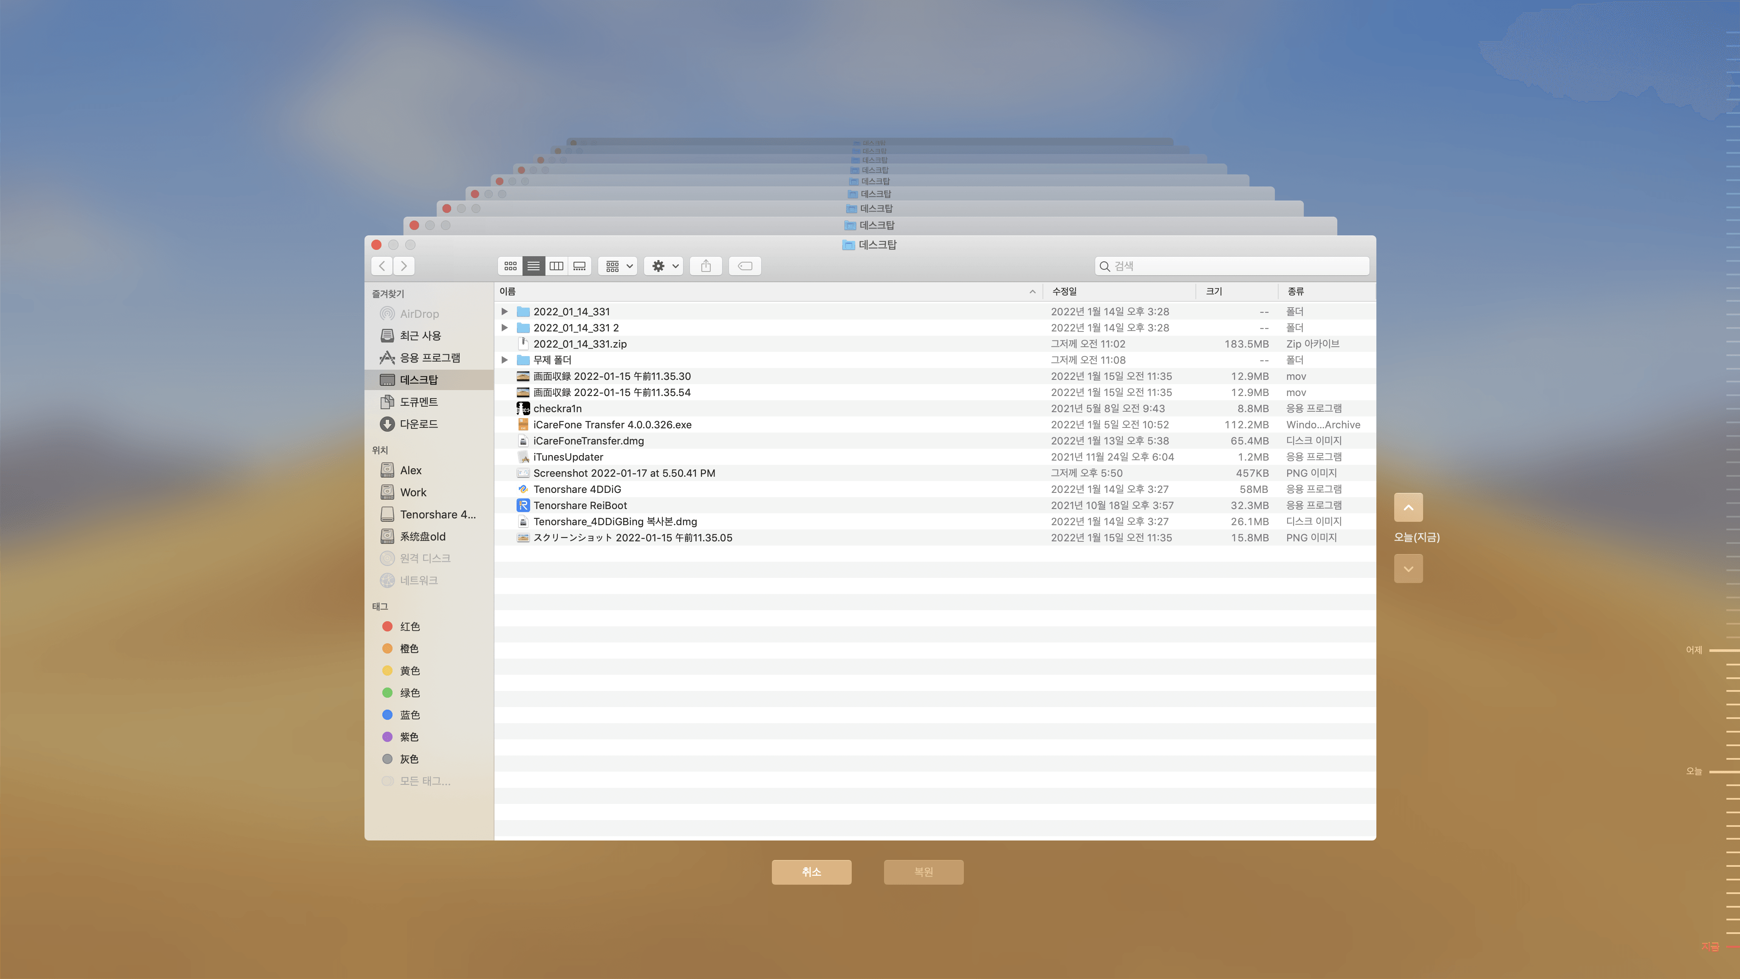Open the group-by dropdown in the toolbar
This screenshot has width=1740, height=979.
click(x=618, y=266)
